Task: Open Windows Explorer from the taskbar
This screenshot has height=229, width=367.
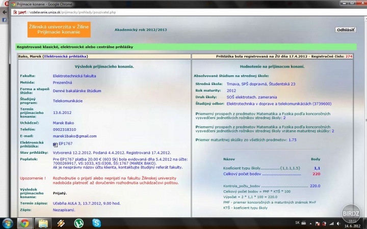Action: pos(43,223)
